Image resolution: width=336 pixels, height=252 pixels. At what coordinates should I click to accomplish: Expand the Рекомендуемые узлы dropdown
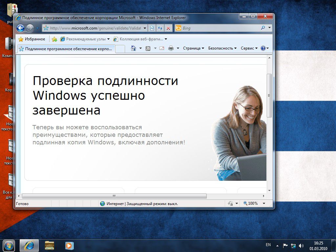pyautogui.click(x=109, y=39)
